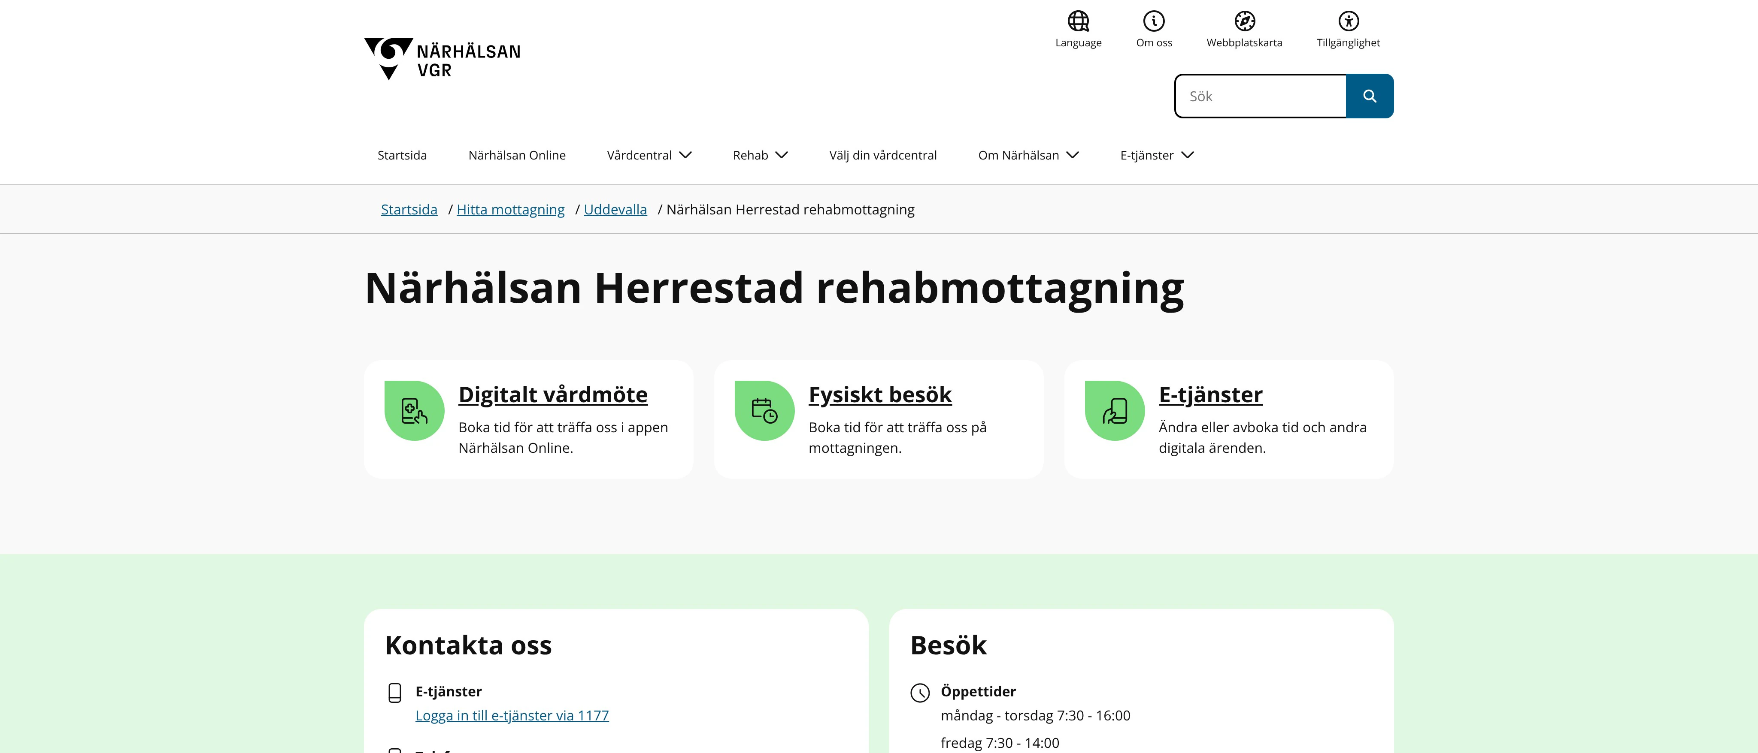Viewport: 1758px width, 753px height.
Task: Focus the Sök search field
Action: pos(1261,96)
